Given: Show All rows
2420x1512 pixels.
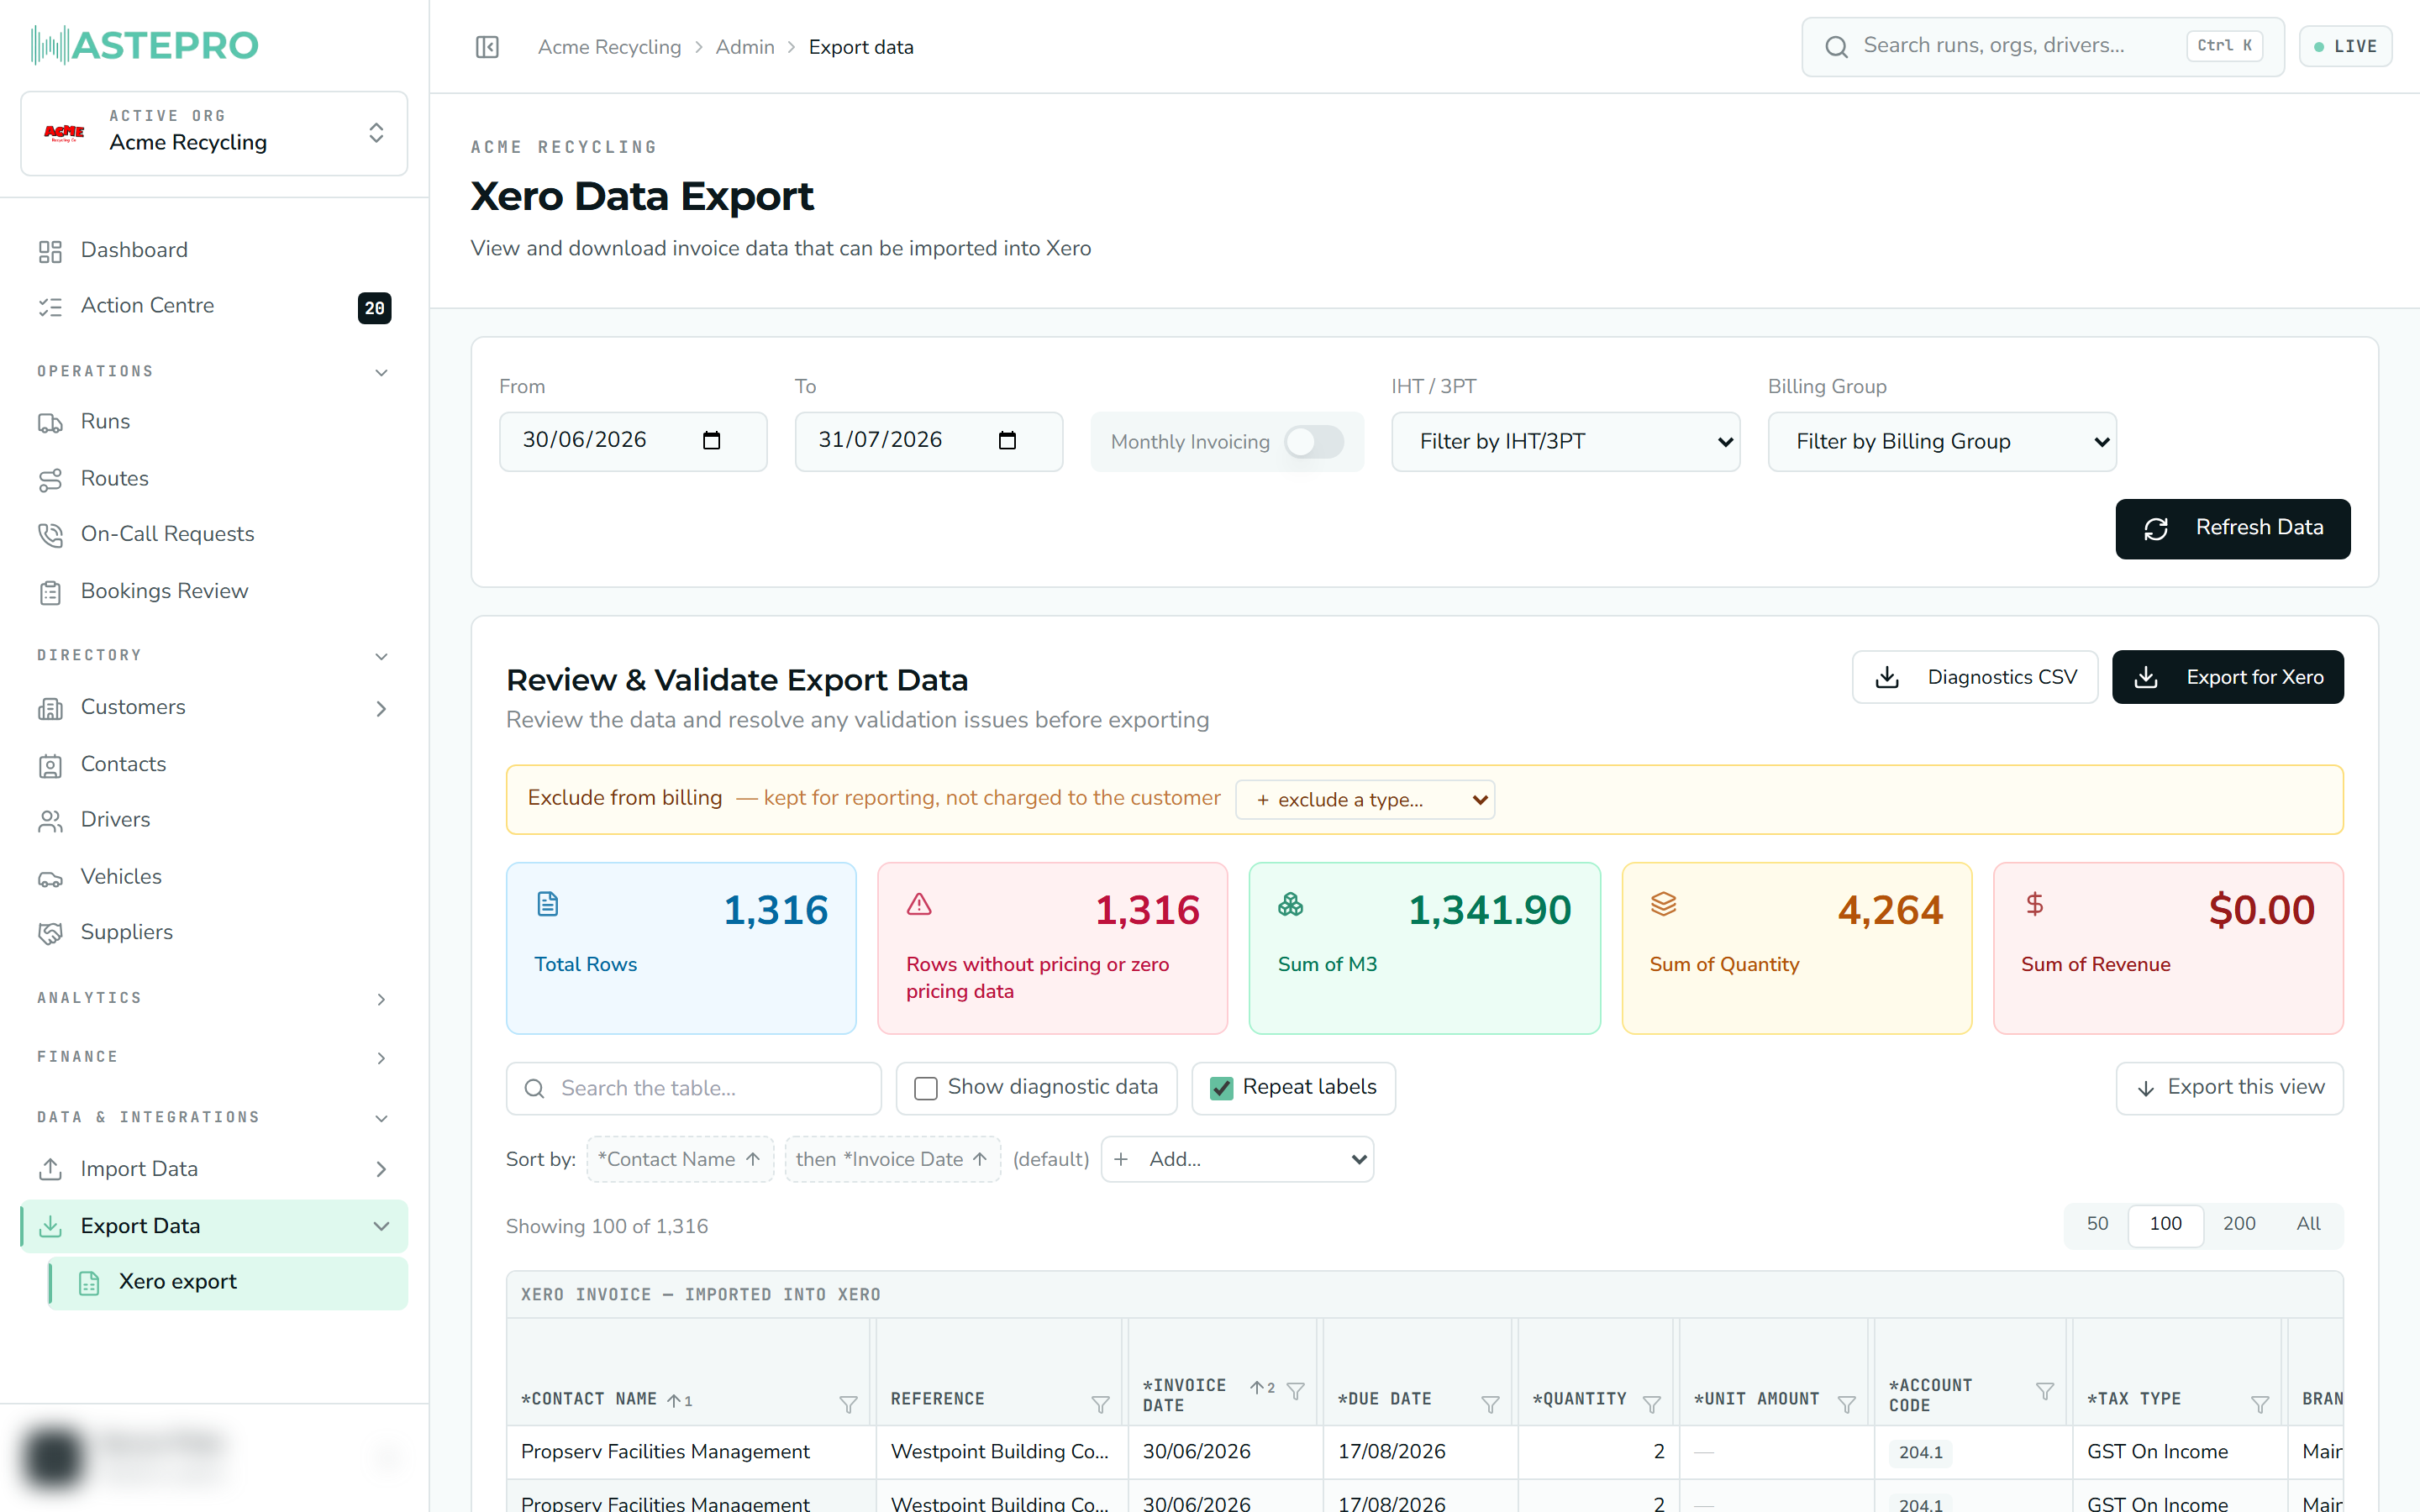Looking at the screenshot, I should [2308, 1224].
